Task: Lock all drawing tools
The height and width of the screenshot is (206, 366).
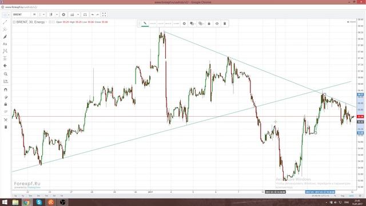Action: coord(6,104)
